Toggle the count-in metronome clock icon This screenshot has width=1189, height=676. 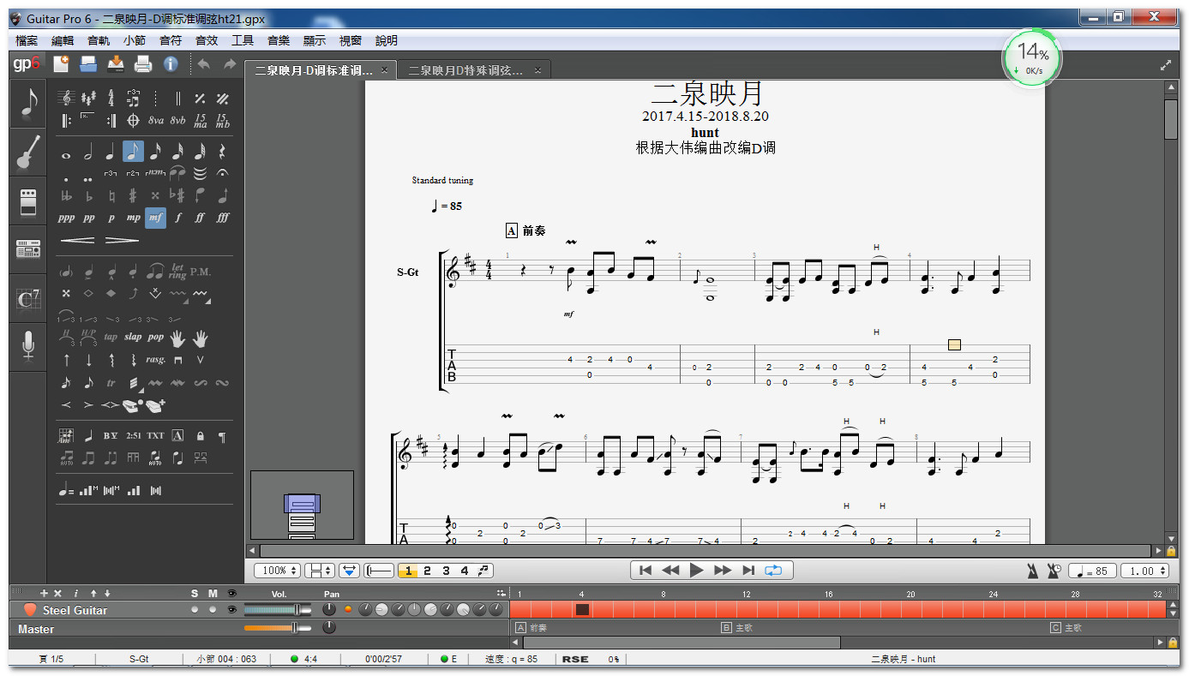pos(1054,571)
